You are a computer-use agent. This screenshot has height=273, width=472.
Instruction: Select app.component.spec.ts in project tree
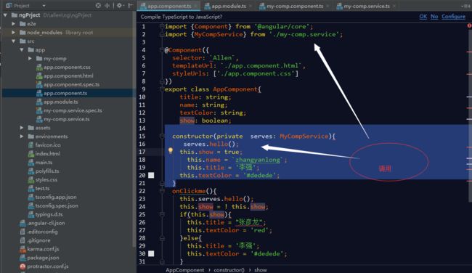71,84
